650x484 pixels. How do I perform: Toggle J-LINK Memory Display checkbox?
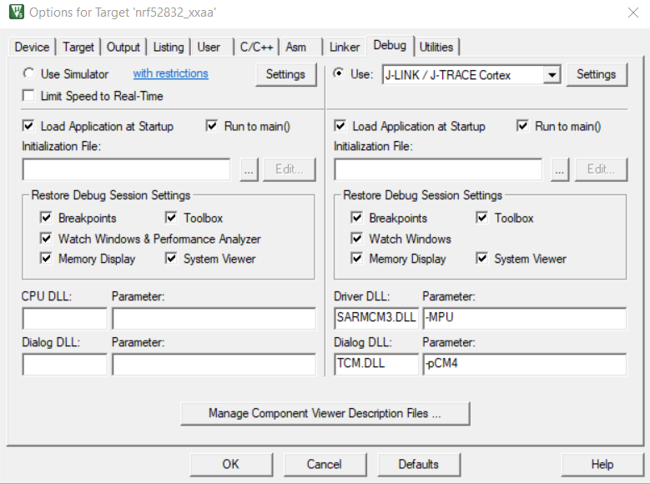click(x=356, y=259)
